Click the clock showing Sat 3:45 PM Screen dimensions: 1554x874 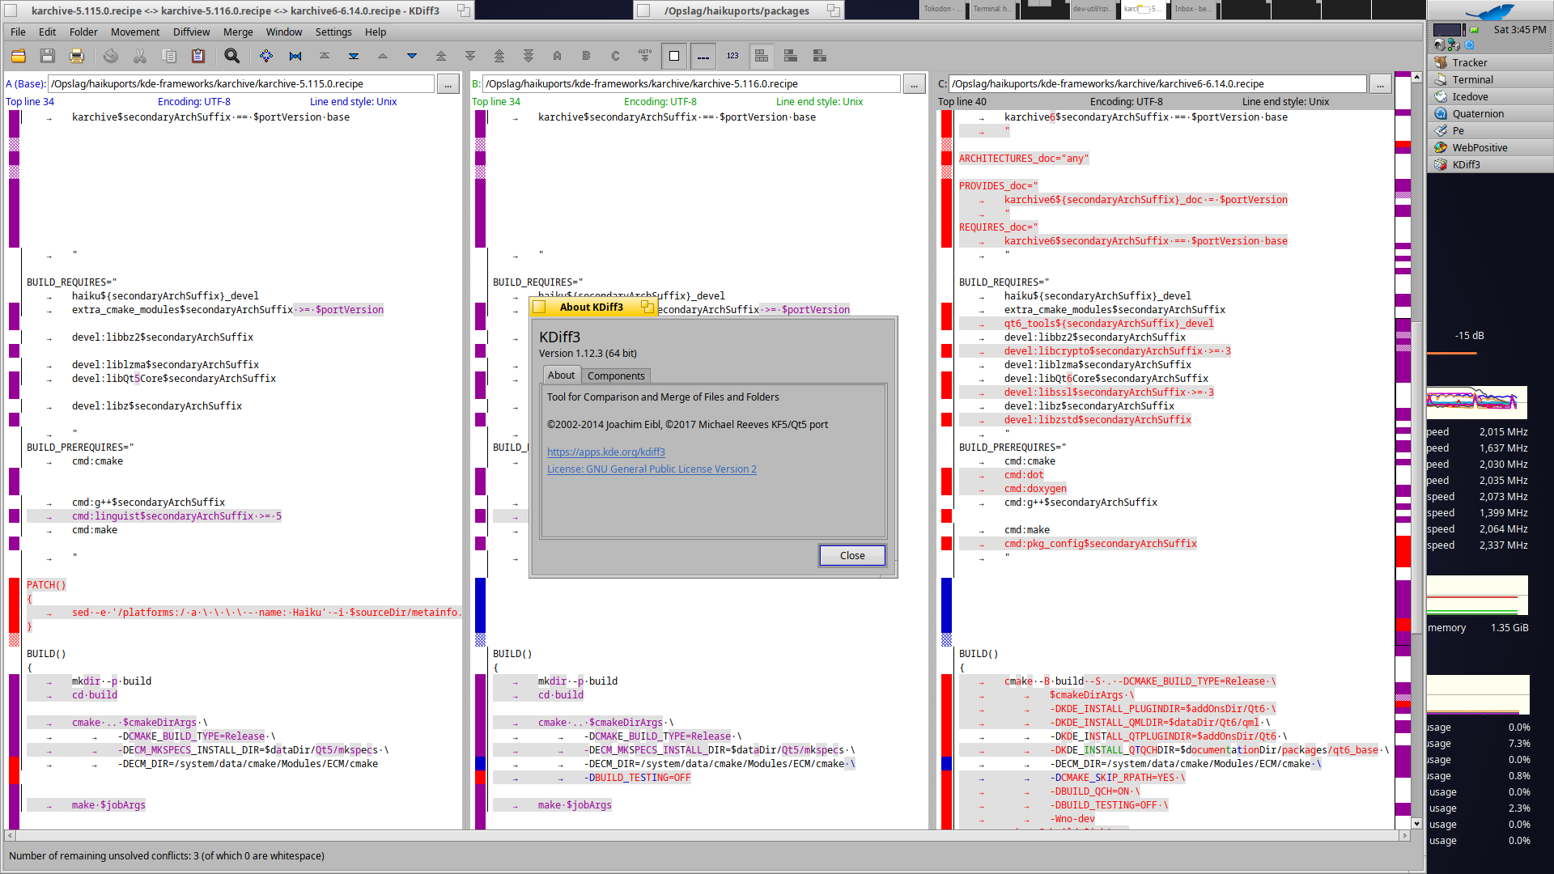click(x=1519, y=29)
